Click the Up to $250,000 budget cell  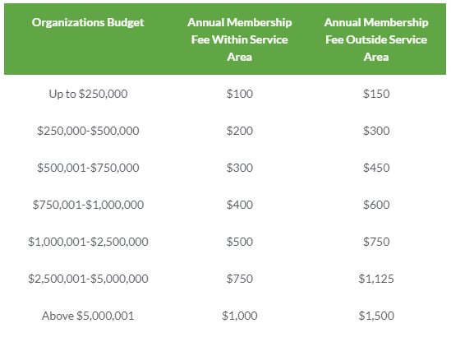(88, 94)
